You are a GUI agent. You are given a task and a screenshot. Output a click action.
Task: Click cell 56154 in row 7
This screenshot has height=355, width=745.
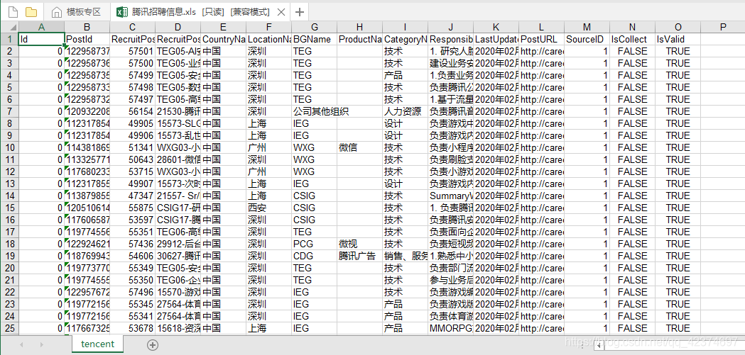[x=133, y=111]
